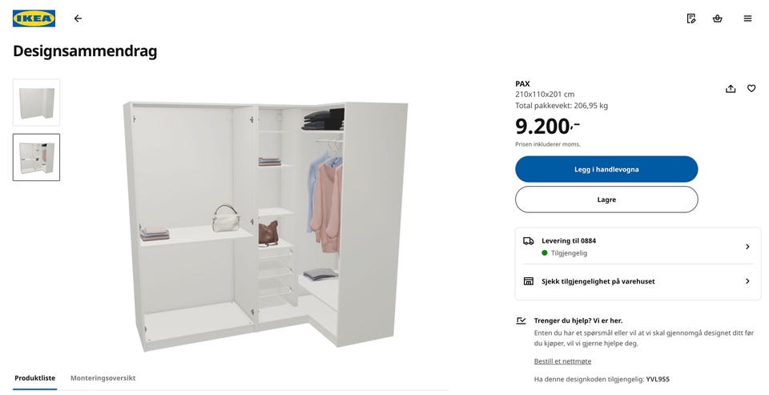Switch to the Produktliste tab
The image size is (769, 395).
(x=34, y=378)
